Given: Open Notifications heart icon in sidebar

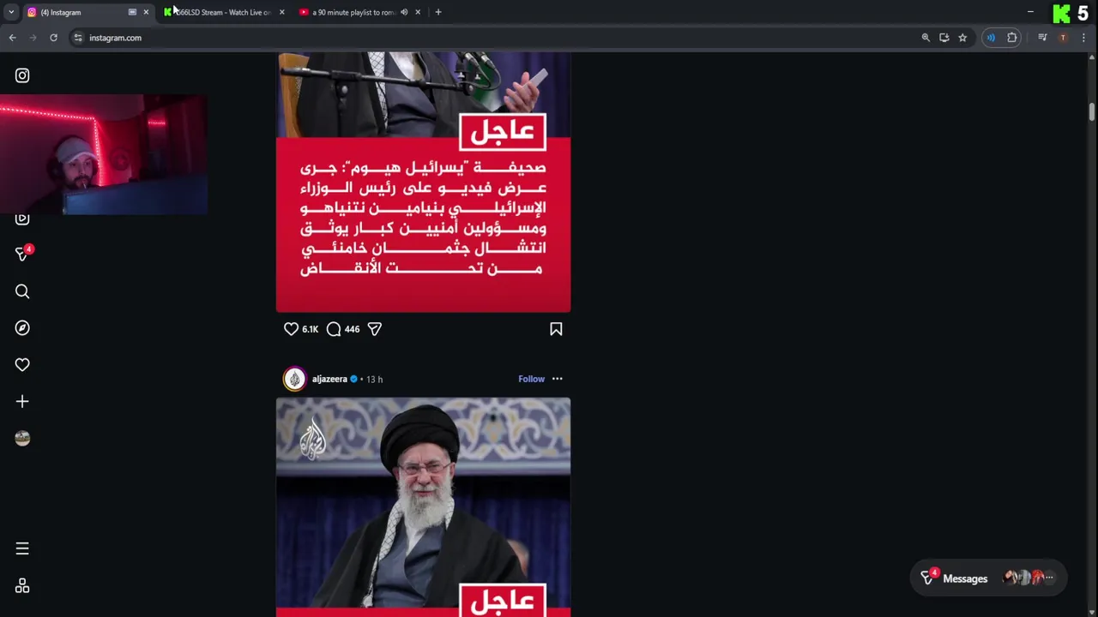Looking at the screenshot, I should 22,365.
